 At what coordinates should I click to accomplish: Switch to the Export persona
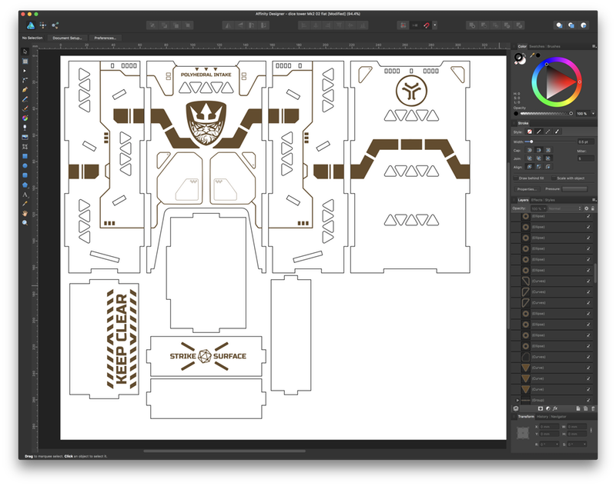(x=55, y=25)
